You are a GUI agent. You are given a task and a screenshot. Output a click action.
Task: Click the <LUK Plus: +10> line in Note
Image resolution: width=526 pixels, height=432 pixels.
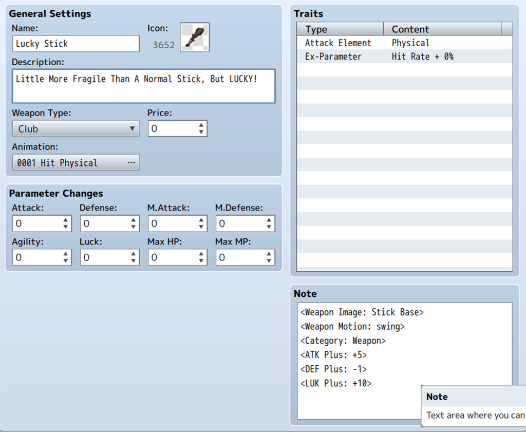click(x=336, y=383)
